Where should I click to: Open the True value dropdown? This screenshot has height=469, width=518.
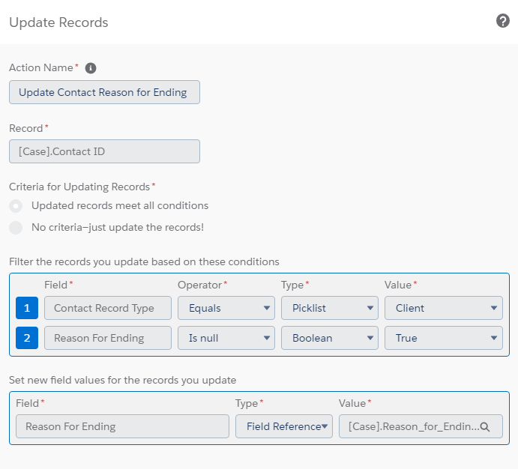pos(444,338)
